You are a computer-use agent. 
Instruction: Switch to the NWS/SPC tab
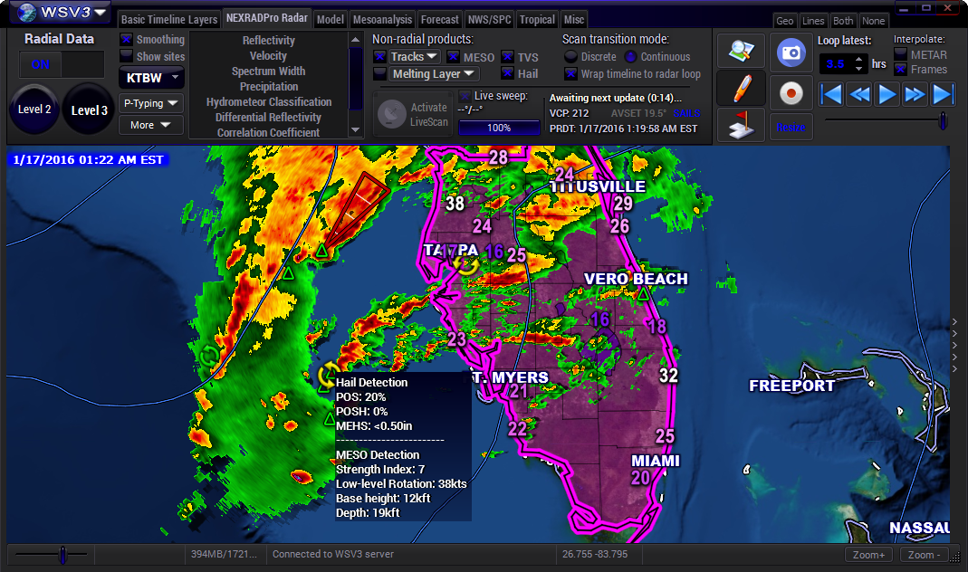[x=490, y=20]
